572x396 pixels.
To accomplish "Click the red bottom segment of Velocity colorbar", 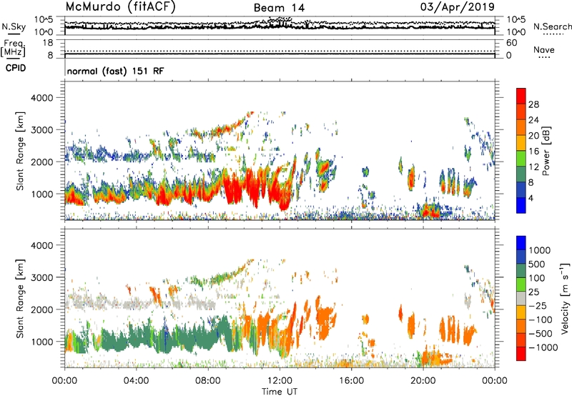I will tap(521, 354).
